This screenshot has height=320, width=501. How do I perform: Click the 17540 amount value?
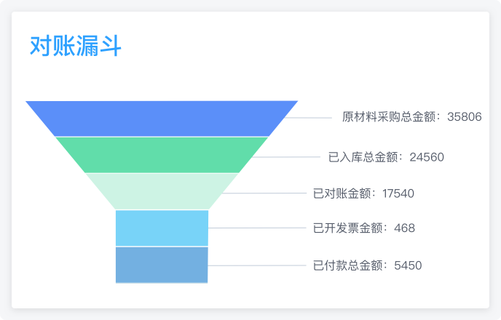(x=398, y=193)
